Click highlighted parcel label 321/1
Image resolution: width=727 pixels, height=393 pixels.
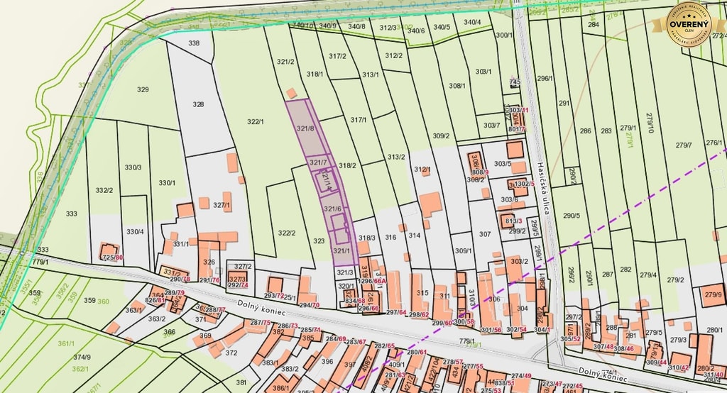[x=341, y=250]
